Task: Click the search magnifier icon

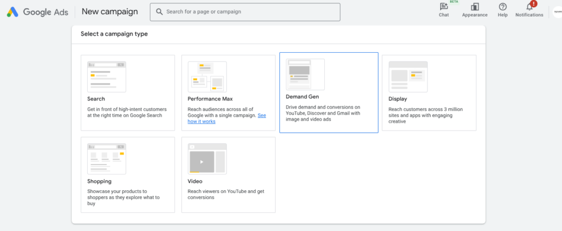Action: tap(160, 12)
